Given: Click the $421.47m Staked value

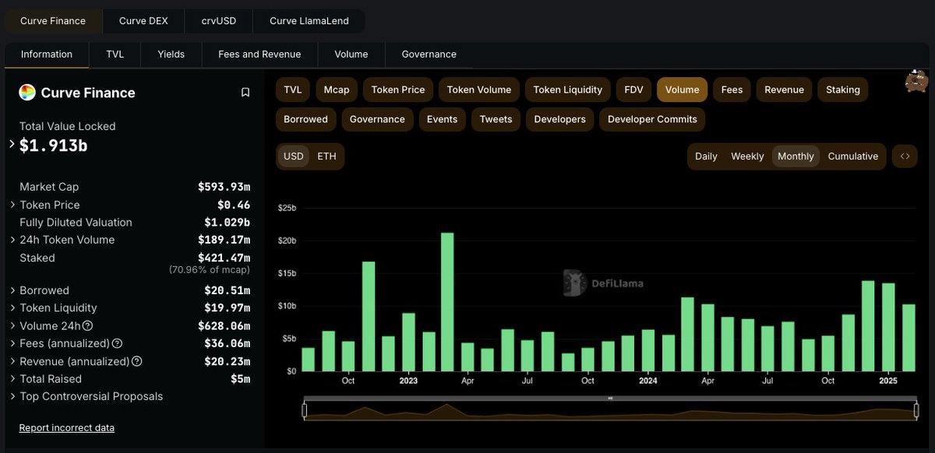Looking at the screenshot, I should (224, 258).
